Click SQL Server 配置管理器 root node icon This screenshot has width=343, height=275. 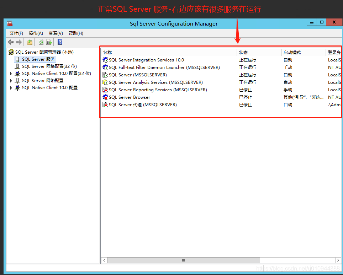pos(11,52)
